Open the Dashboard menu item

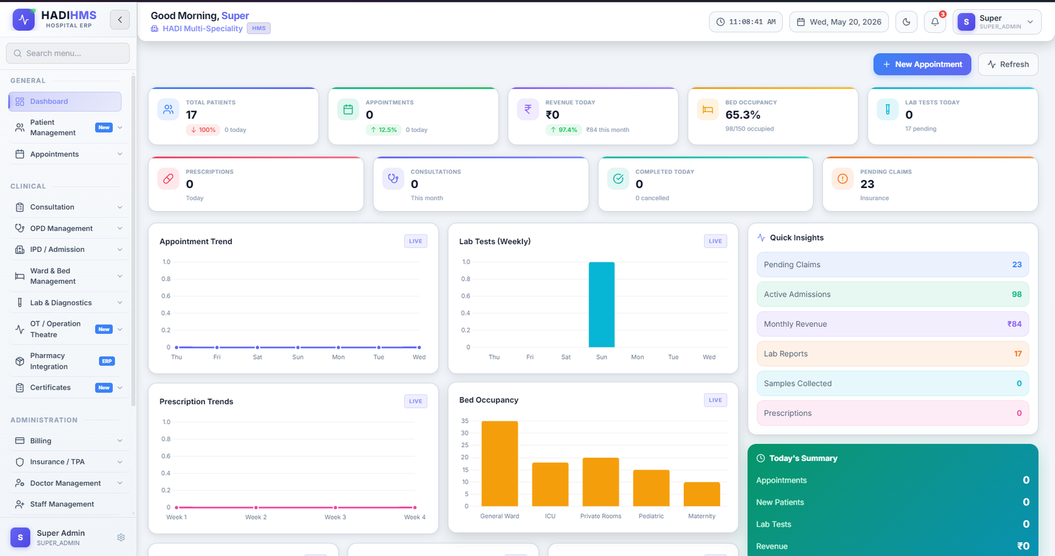click(65, 102)
